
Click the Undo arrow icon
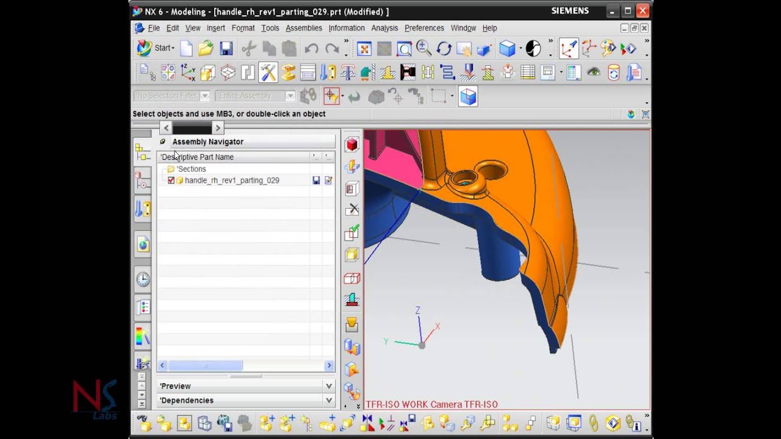pyautogui.click(x=312, y=49)
